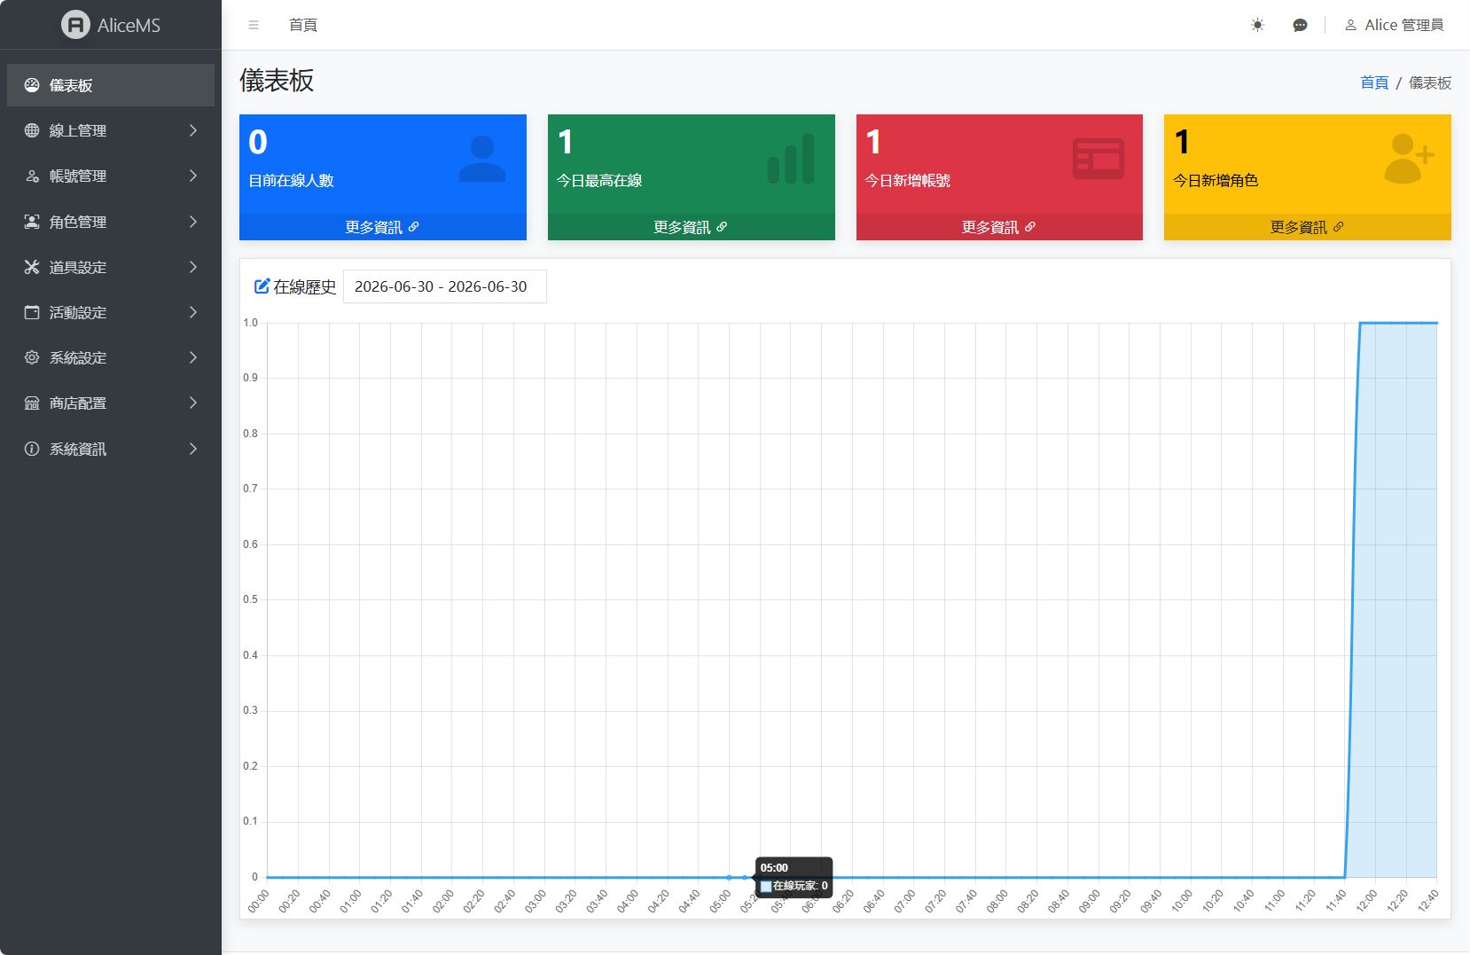1470x955 pixels.
Task: Expand the 商店配置 chevron
Action: 193,403
